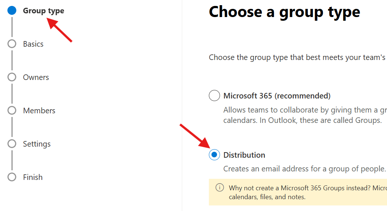The width and height of the screenshot is (387, 211).
Task: Go to the Group type step
Action: (43, 11)
